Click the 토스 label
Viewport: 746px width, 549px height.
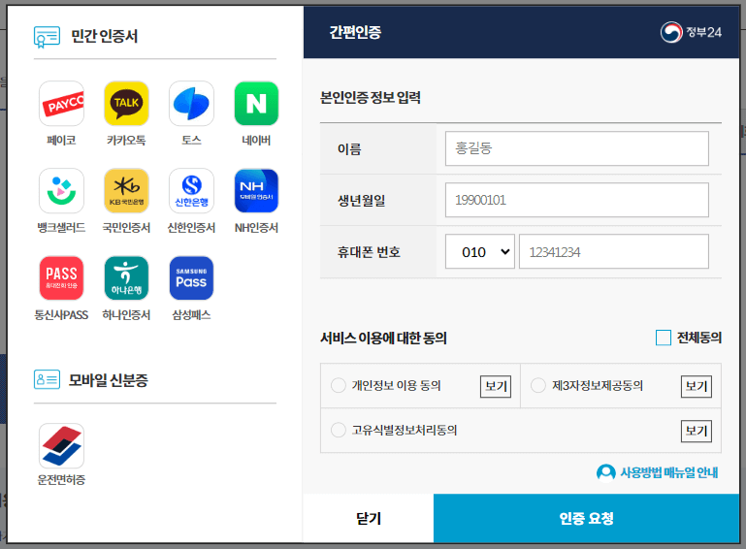tap(191, 141)
